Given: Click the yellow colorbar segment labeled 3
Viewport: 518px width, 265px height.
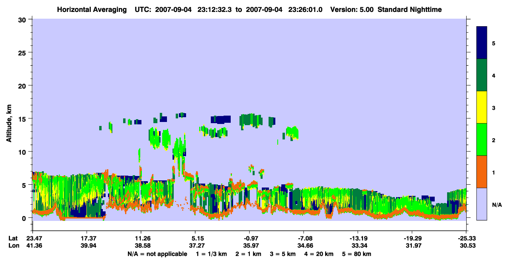Looking at the screenshot, I should pyautogui.click(x=482, y=107).
